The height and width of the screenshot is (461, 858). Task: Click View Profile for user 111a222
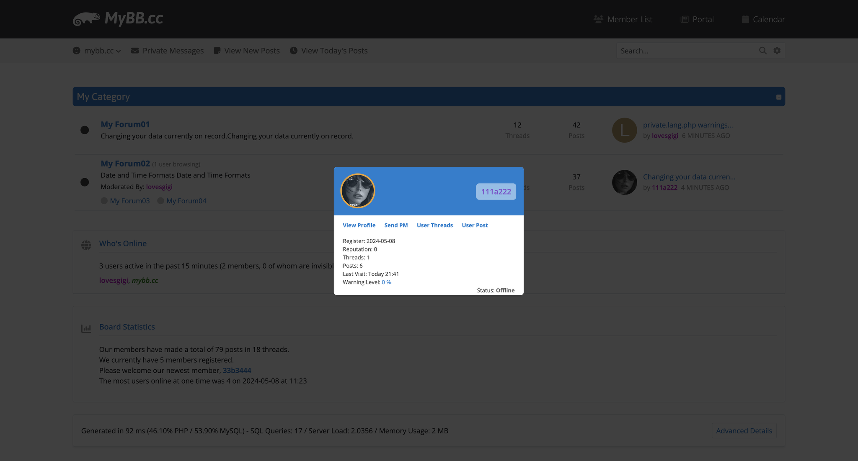[359, 225]
